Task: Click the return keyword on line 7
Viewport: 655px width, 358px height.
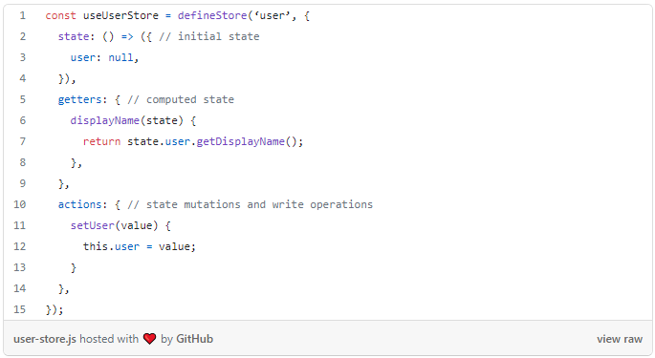Action: coord(101,141)
